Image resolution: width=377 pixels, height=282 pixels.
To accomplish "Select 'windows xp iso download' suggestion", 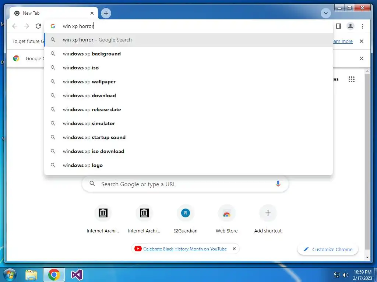I will click(x=189, y=151).
